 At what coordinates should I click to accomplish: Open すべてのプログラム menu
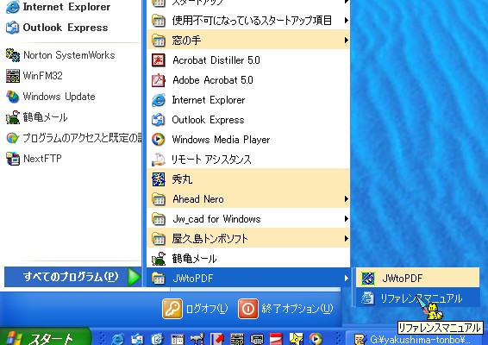72,277
